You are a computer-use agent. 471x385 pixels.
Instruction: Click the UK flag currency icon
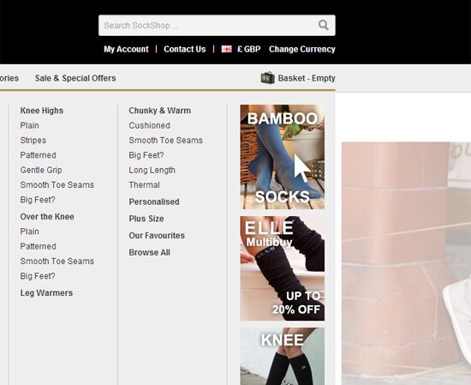click(226, 49)
